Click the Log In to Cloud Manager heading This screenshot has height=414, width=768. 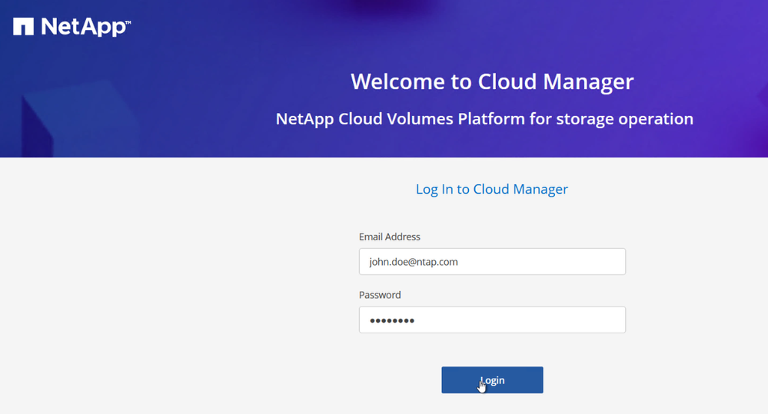pyautogui.click(x=491, y=189)
